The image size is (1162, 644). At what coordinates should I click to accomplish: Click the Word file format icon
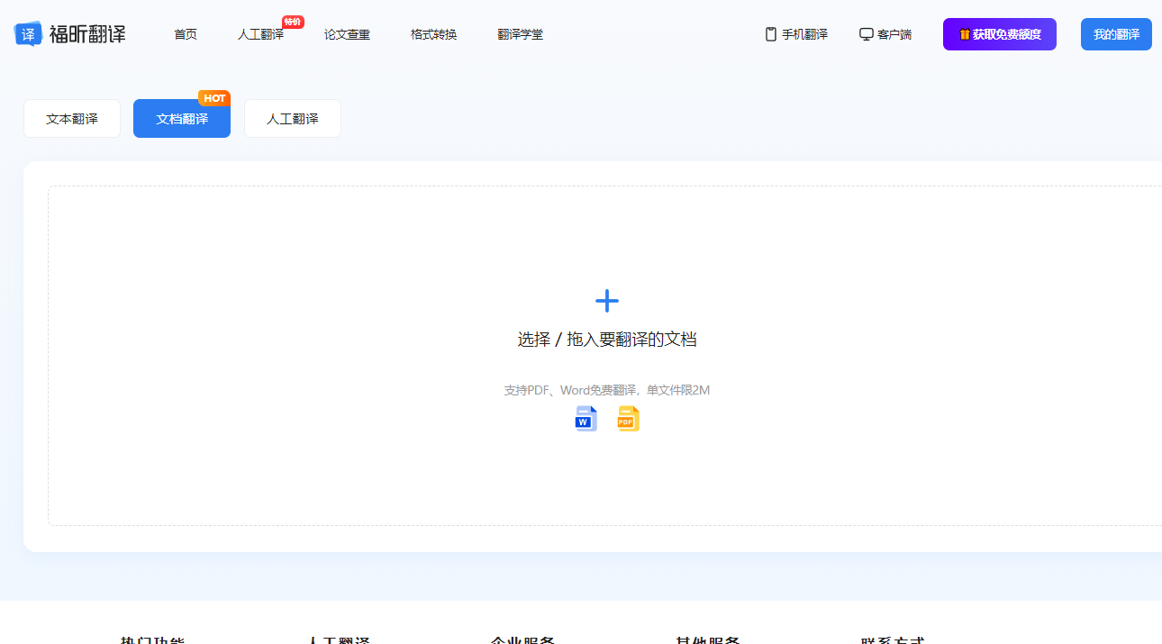[x=586, y=419]
